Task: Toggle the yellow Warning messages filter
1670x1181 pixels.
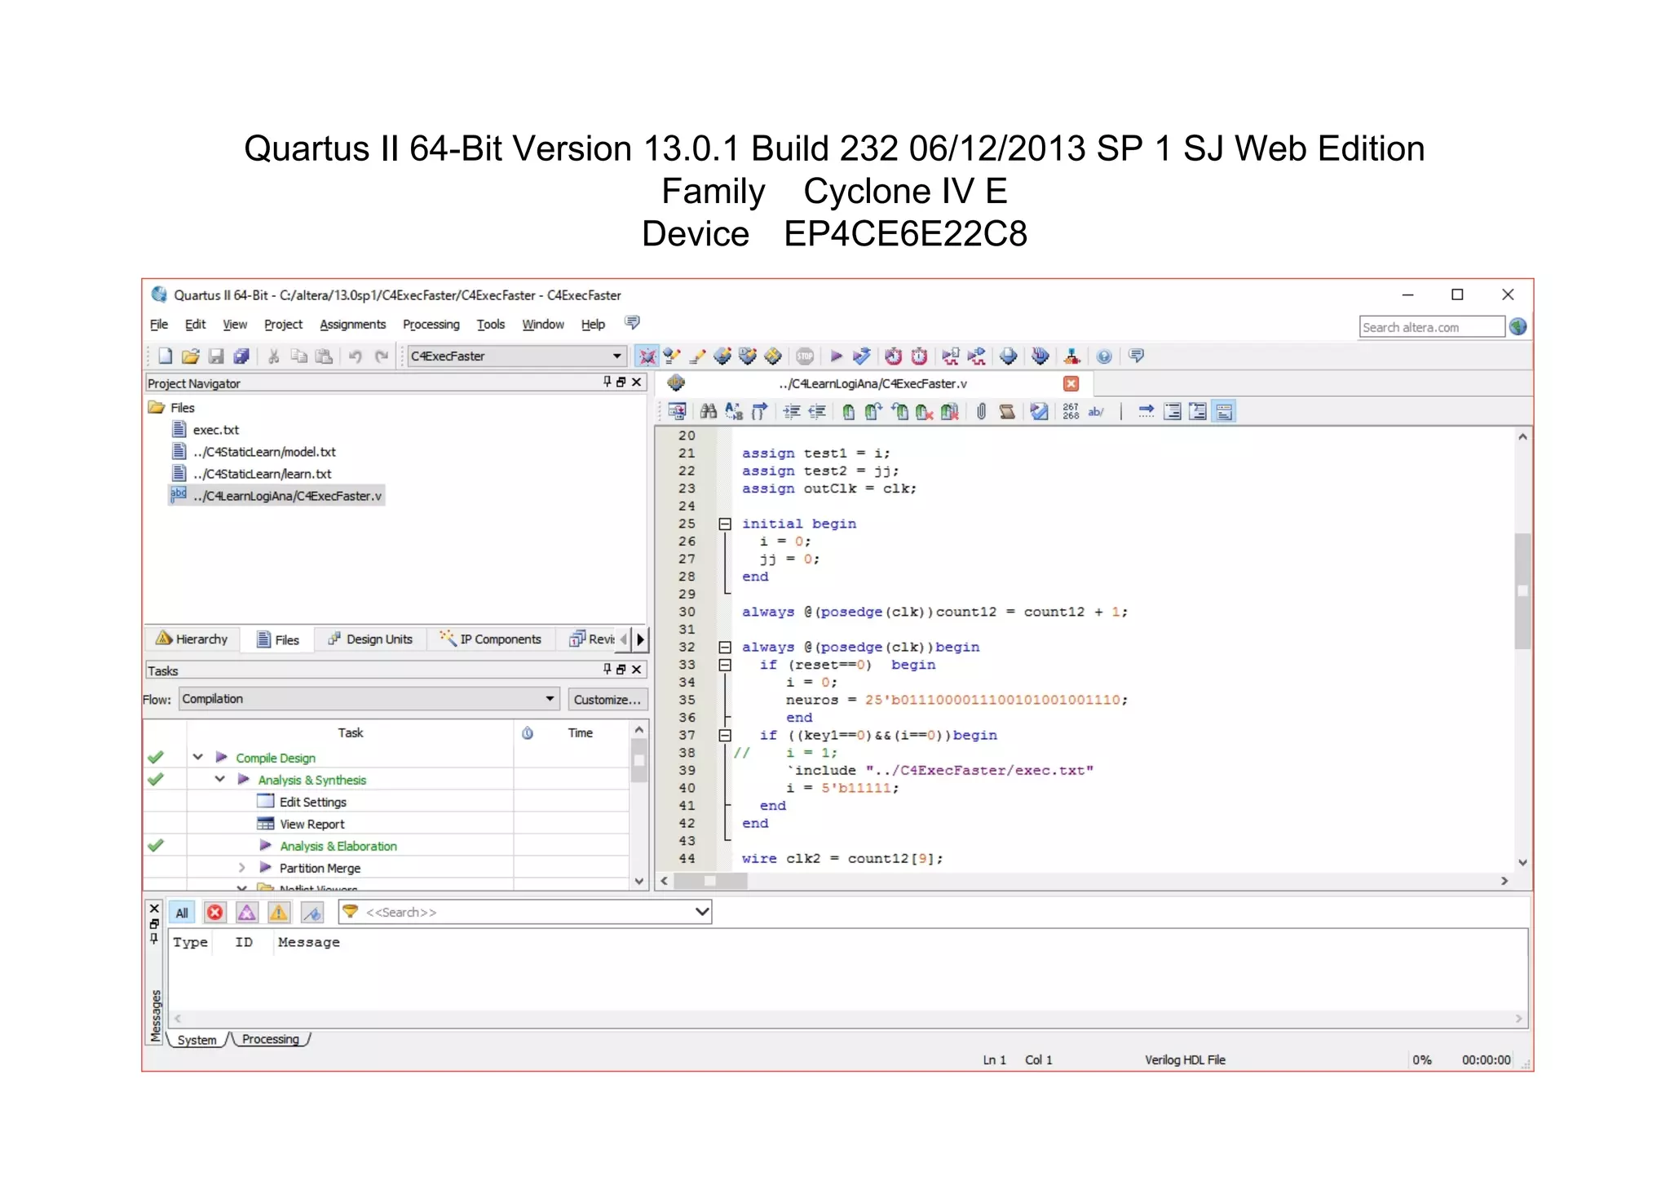Action: click(279, 913)
